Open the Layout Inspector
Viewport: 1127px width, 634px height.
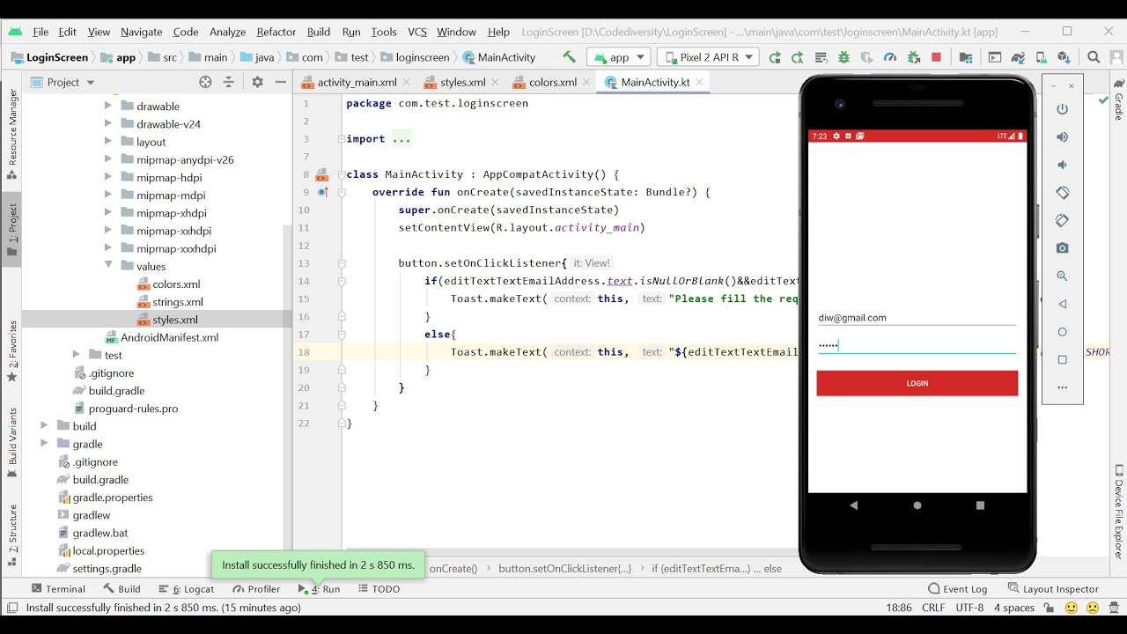click(x=1053, y=589)
